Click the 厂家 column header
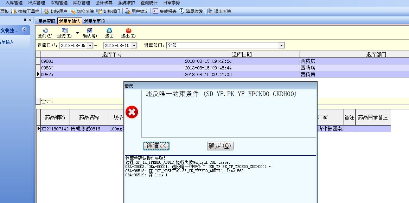 (330, 117)
